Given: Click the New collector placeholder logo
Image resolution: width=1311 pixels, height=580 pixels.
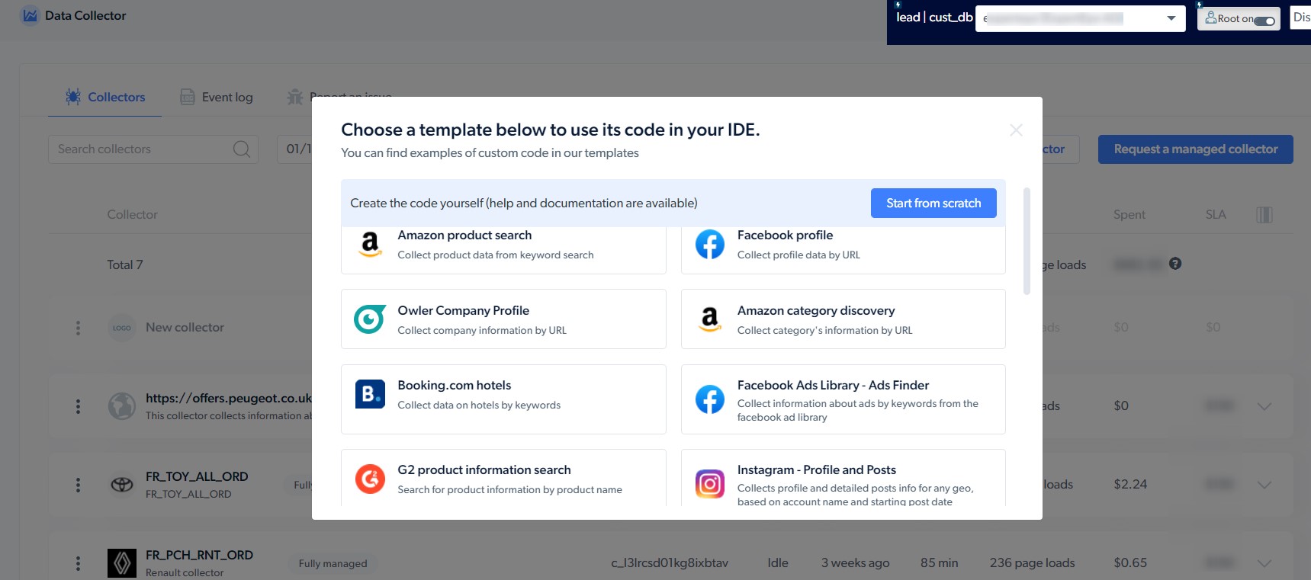Looking at the screenshot, I should click(x=122, y=328).
